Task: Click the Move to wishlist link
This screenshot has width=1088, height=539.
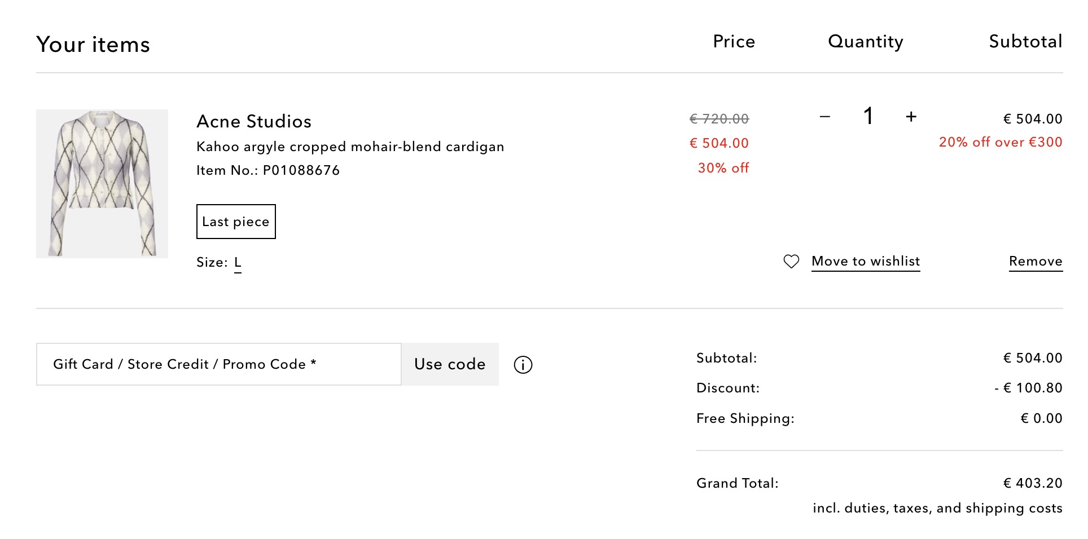Action: coord(866,262)
